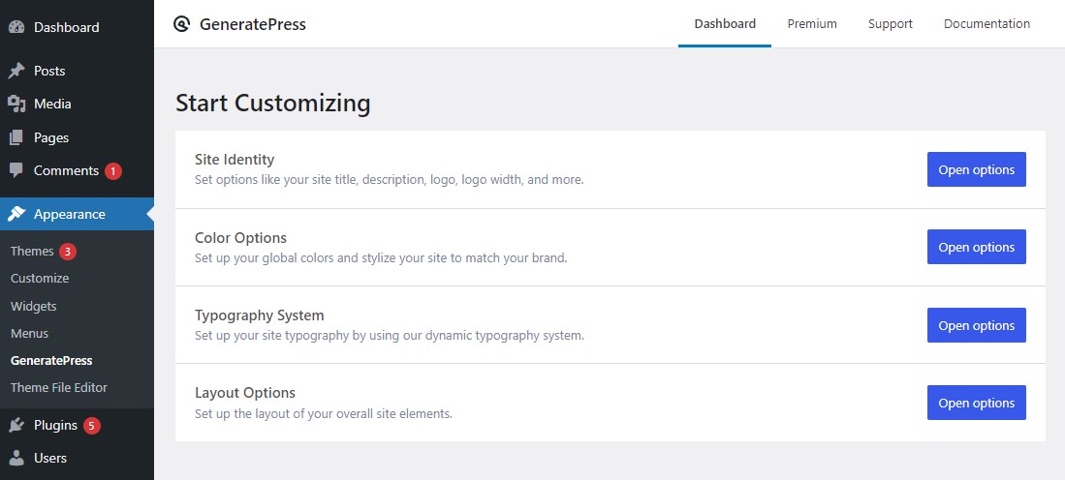The image size is (1065, 480).
Task: Click the Users person icon
Action: (16, 458)
